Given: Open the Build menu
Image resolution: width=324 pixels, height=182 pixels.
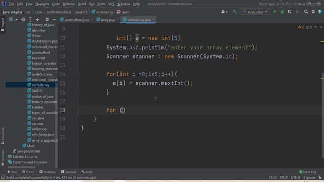Looking at the screenshot, I should (82, 4).
